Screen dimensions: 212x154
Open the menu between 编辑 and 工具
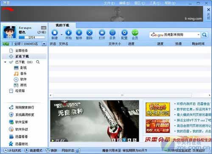140,3
